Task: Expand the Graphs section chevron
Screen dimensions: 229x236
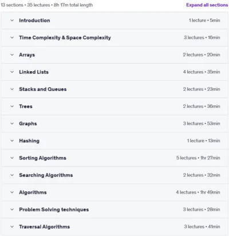Action: pos(12,123)
